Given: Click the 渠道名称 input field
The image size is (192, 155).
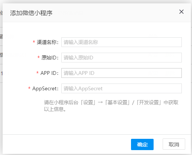Looking at the screenshot, I should pos(122,42).
